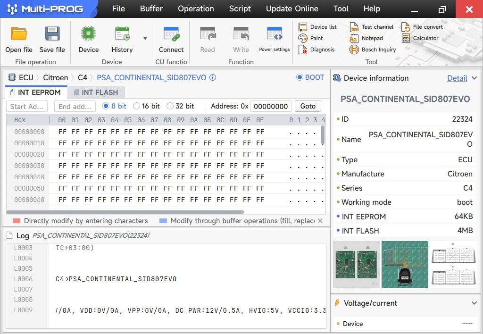This screenshot has width=483, height=334.
Task: Click the Working mode boot value
Action: click(x=465, y=202)
